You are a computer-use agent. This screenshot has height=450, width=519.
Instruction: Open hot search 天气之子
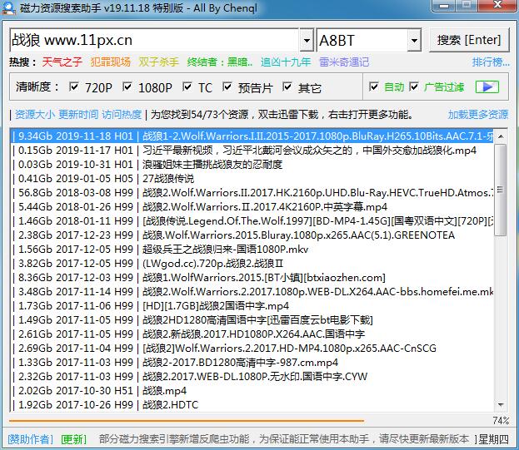[62, 62]
